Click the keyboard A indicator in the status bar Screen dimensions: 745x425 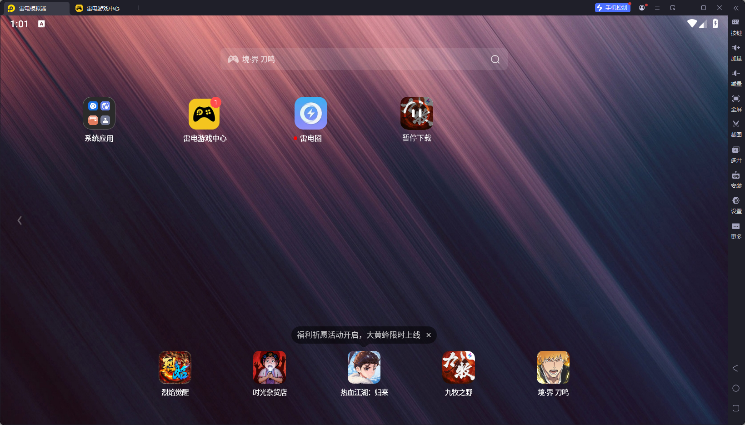[41, 24]
